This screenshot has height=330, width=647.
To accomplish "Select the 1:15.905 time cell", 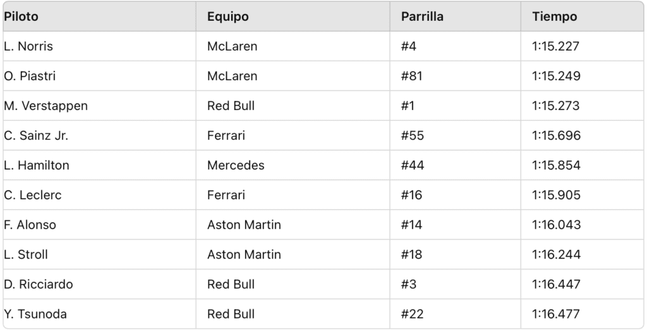I will pos(556,195).
